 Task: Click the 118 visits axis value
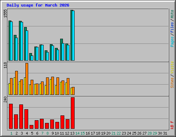coord(5,65)
